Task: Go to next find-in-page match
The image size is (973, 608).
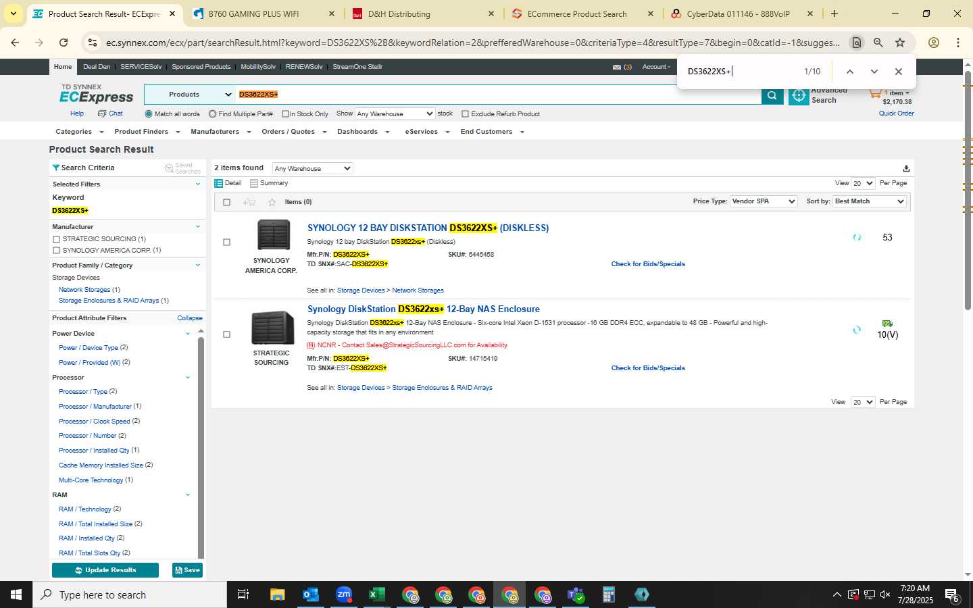Action: pos(874,72)
